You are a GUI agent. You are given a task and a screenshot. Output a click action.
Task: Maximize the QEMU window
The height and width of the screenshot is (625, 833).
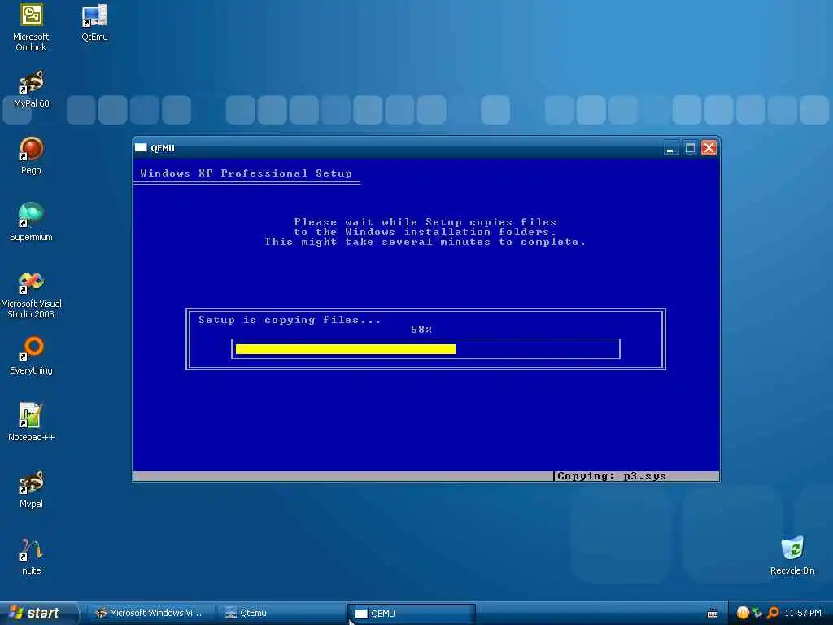tap(690, 148)
